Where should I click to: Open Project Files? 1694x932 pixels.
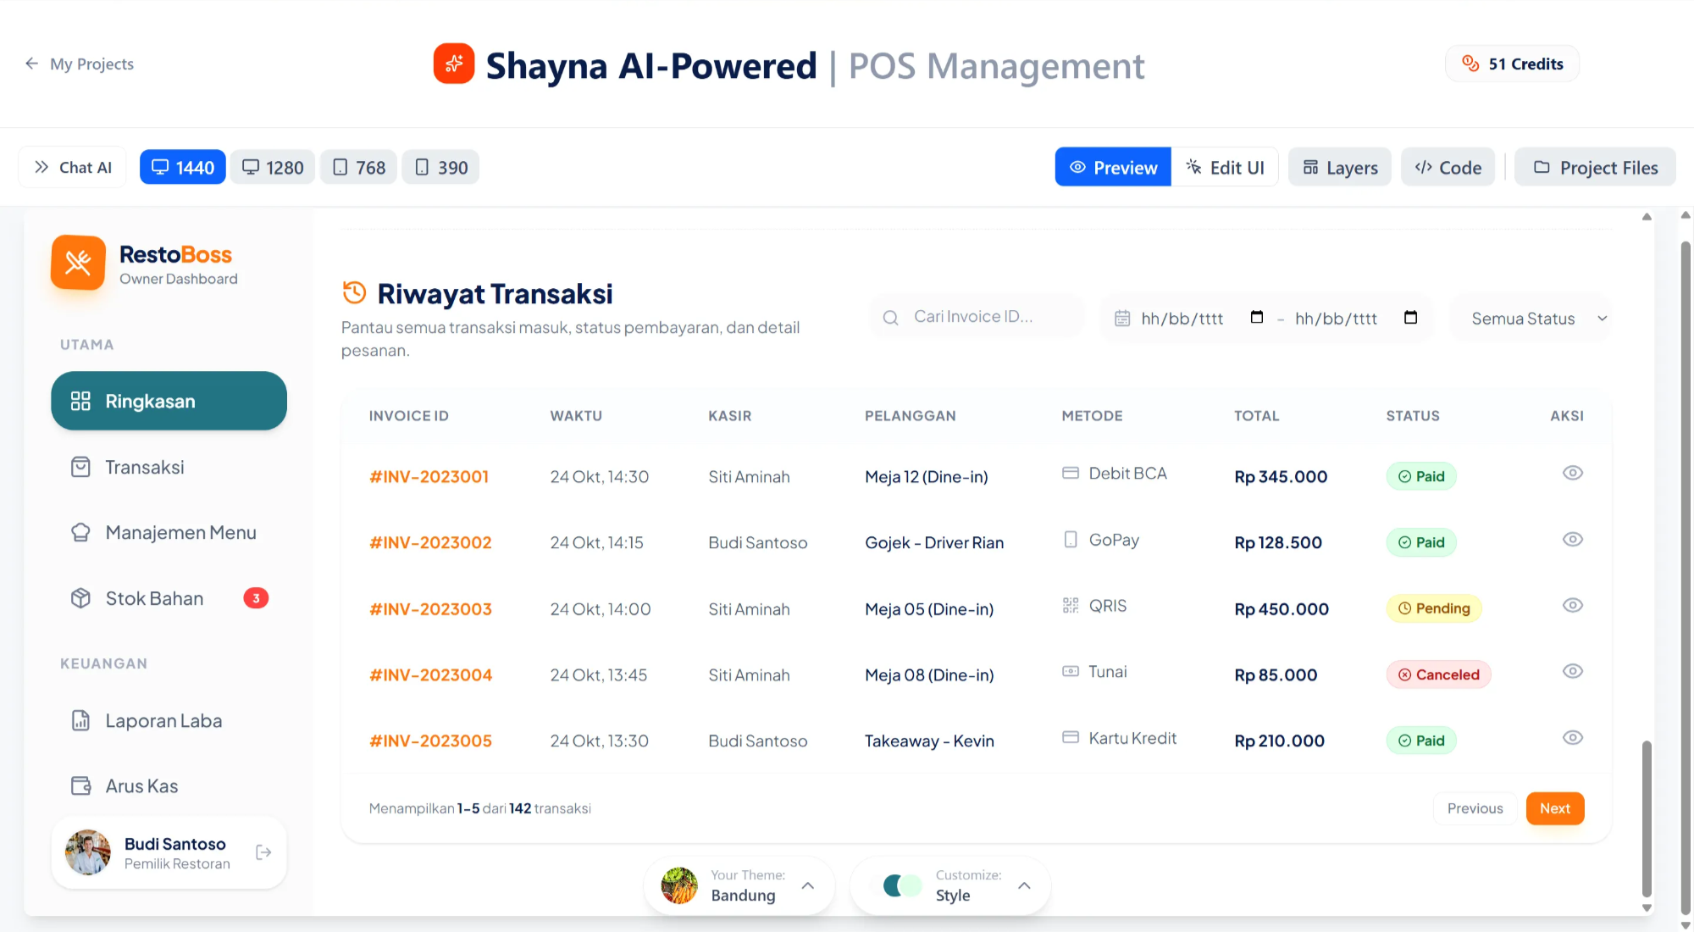(x=1595, y=167)
